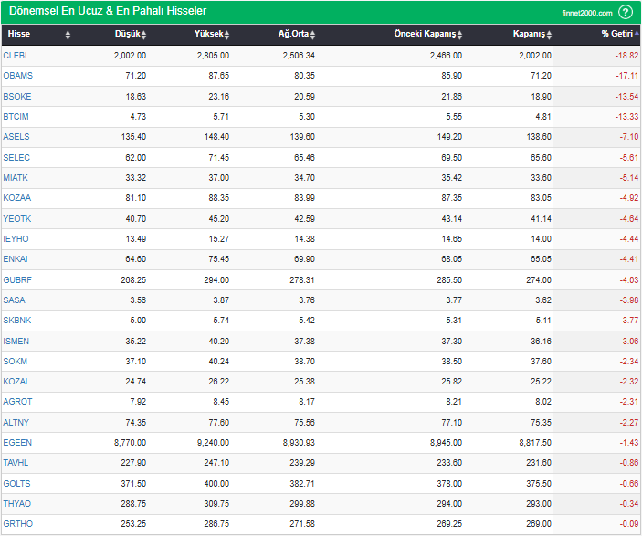Open YEOTK stock link
The image size is (642, 536).
[17, 218]
